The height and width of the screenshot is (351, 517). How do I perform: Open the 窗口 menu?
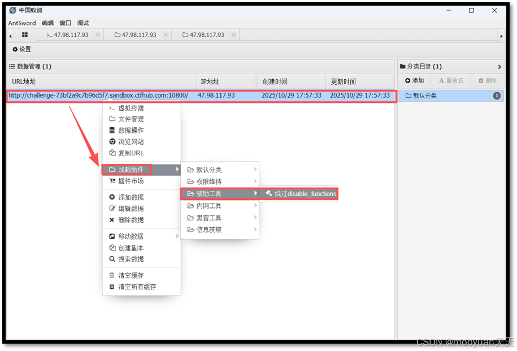click(x=66, y=23)
